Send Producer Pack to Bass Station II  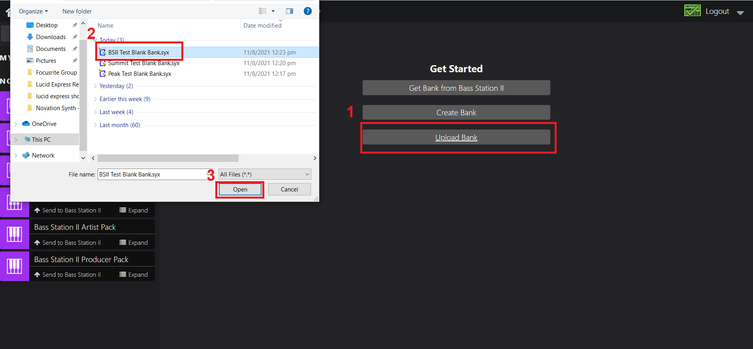[x=68, y=274]
